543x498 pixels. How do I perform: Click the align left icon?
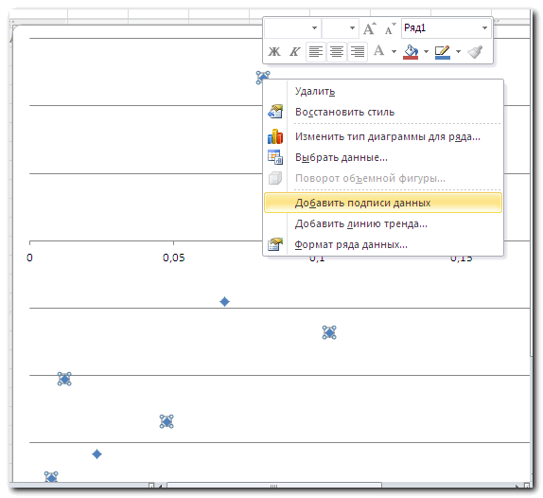coord(316,52)
